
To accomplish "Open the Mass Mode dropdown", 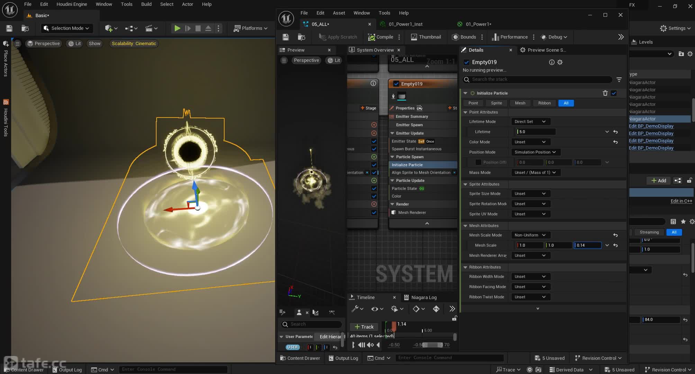I will pyautogui.click(x=535, y=172).
